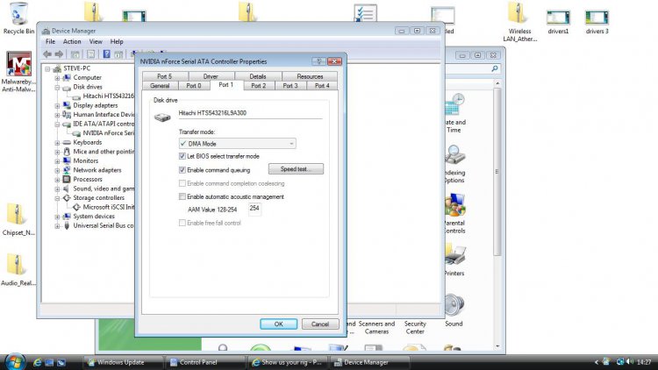
Task: Switch to Windows Update taskbar button
Action: pos(124,362)
